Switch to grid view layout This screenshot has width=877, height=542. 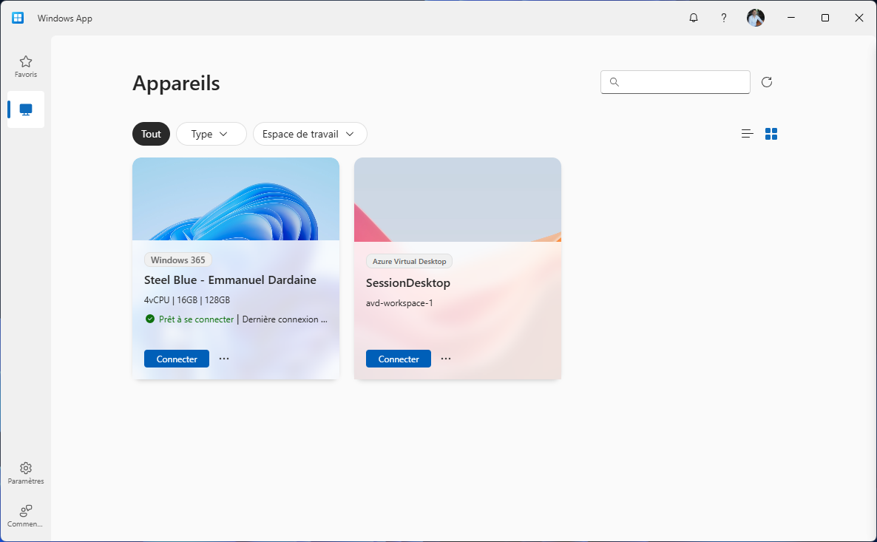(771, 134)
